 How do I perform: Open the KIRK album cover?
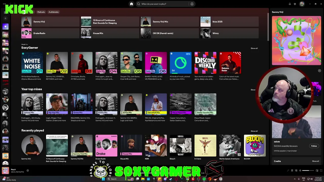pyautogui.click(x=156, y=146)
